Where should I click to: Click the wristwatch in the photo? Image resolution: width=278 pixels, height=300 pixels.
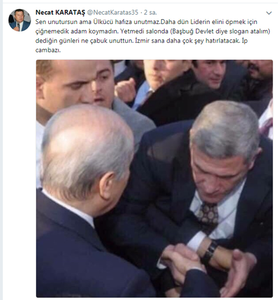(209, 253)
